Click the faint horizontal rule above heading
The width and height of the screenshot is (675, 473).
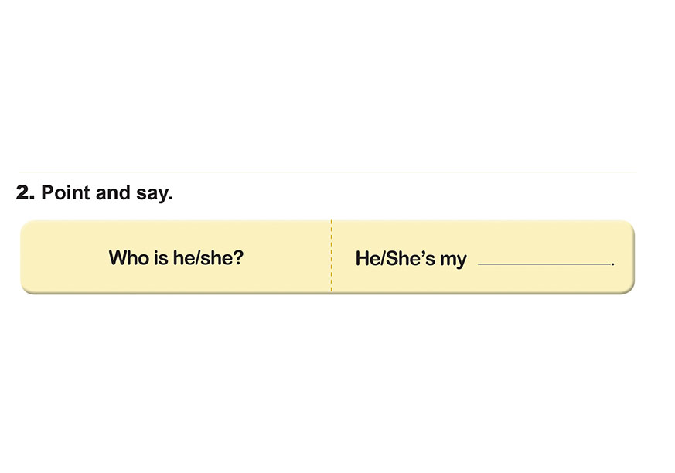coord(325,172)
